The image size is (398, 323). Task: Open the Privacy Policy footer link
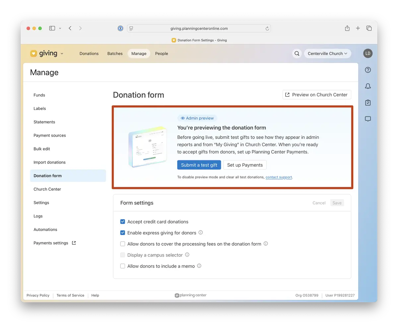point(38,295)
